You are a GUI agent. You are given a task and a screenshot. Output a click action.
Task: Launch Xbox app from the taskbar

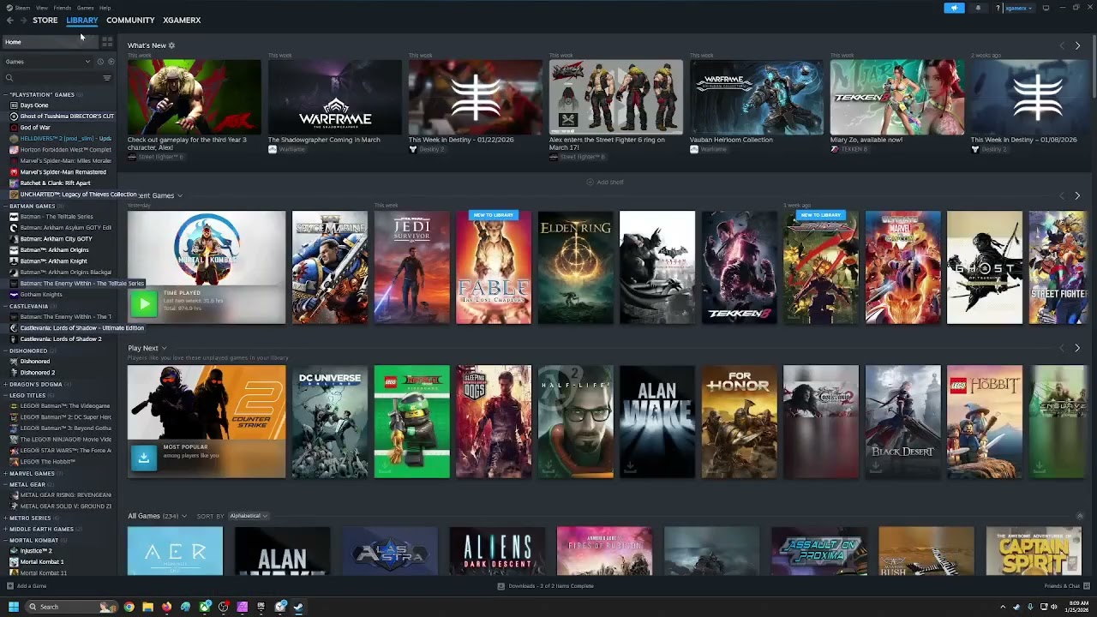pyautogui.click(x=205, y=607)
